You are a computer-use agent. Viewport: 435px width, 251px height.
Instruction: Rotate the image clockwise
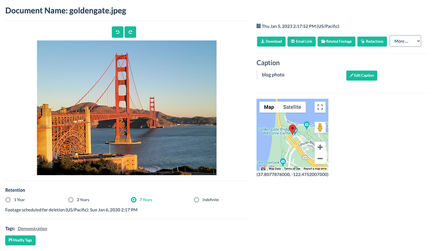(130, 32)
